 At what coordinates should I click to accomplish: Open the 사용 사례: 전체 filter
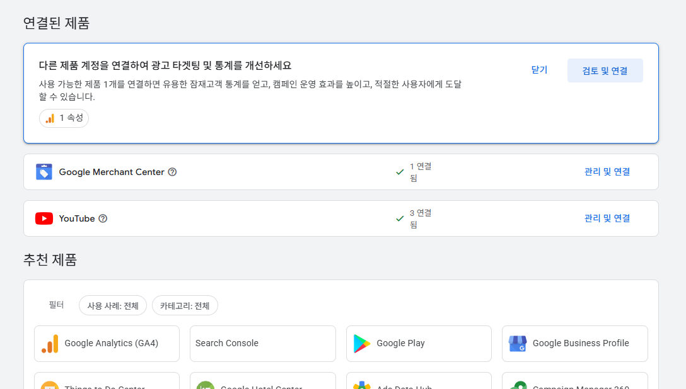coord(113,306)
